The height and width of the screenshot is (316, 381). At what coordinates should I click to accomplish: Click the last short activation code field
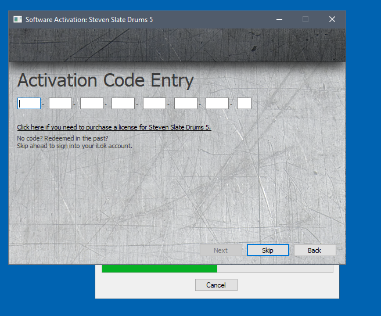244,103
